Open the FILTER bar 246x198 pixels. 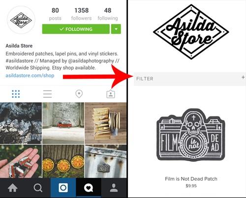[x=190, y=79]
